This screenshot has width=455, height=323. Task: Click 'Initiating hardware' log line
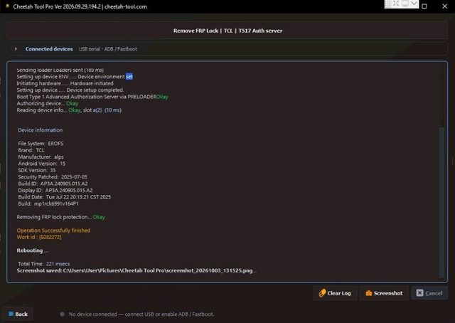65,83
